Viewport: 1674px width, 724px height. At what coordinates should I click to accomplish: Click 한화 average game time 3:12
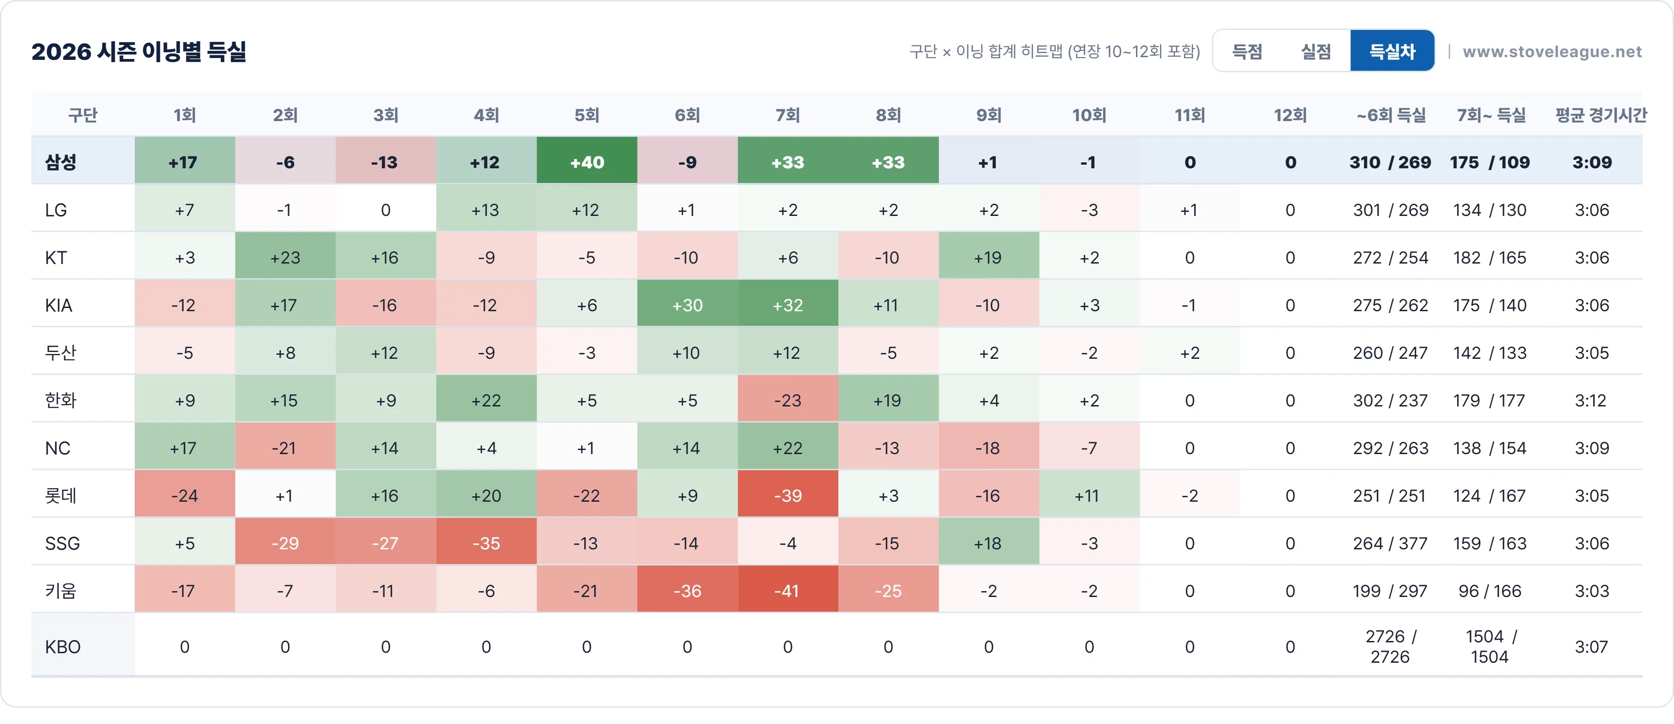(1590, 401)
